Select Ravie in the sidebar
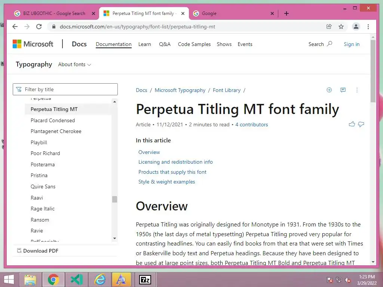Image resolution: width=383 pixels, height=287 pixels. (x=37, y=231)
